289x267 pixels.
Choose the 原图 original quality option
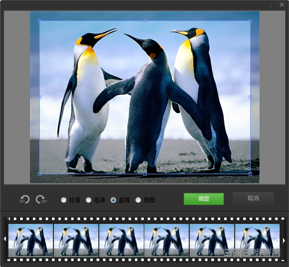click(x=138, y=200)
